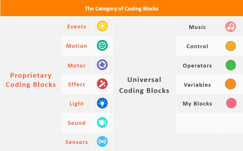
Task: Click the Universal Coding Blocks heading
Action: pyautogui.click(x=144, y=85)
